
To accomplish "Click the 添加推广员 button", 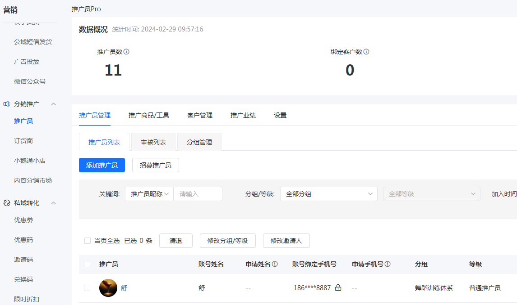I will click(102, 165).
